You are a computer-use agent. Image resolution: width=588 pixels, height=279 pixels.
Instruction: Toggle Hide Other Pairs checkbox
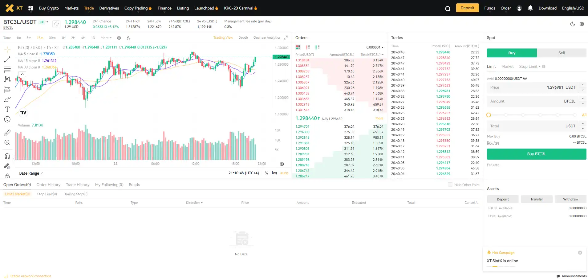pyautogui.click(x=450, y=185)
